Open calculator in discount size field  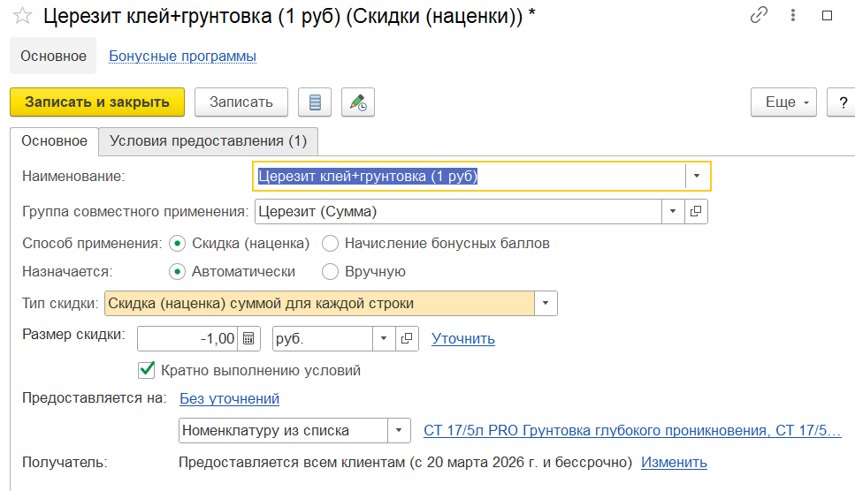click(x=249, y=338)
